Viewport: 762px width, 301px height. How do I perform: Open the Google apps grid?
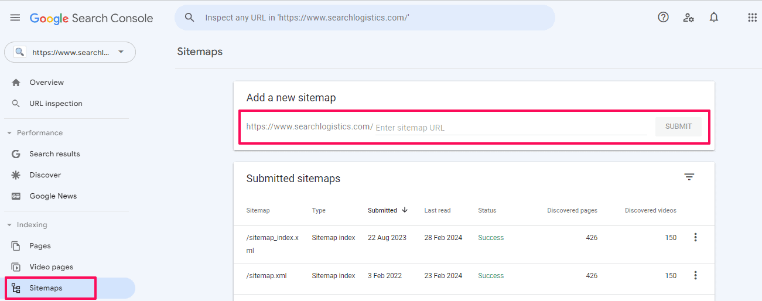tap(753, 18)
